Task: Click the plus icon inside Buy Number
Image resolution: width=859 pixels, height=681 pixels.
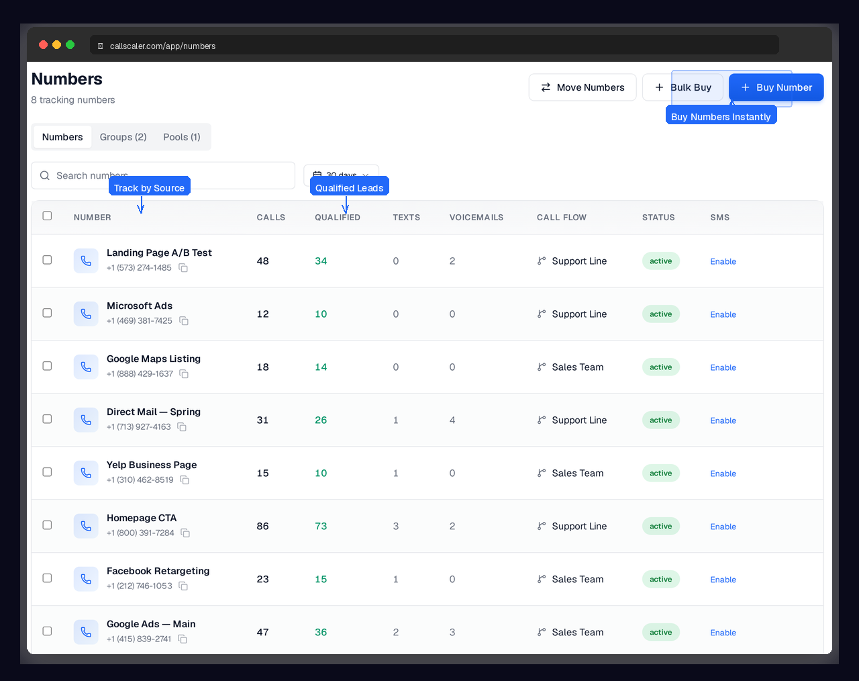Action: (745, 87)
